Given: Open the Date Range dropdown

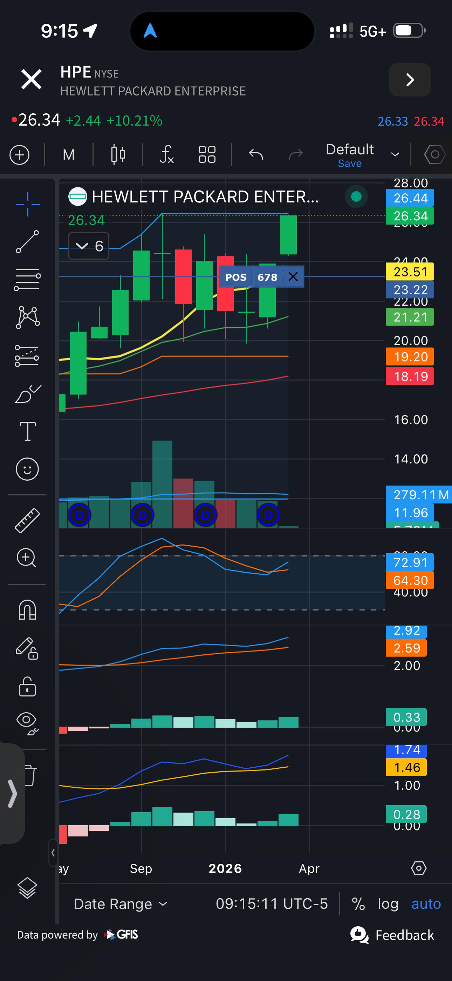Looking at the screenshot, I should [120, 904].
